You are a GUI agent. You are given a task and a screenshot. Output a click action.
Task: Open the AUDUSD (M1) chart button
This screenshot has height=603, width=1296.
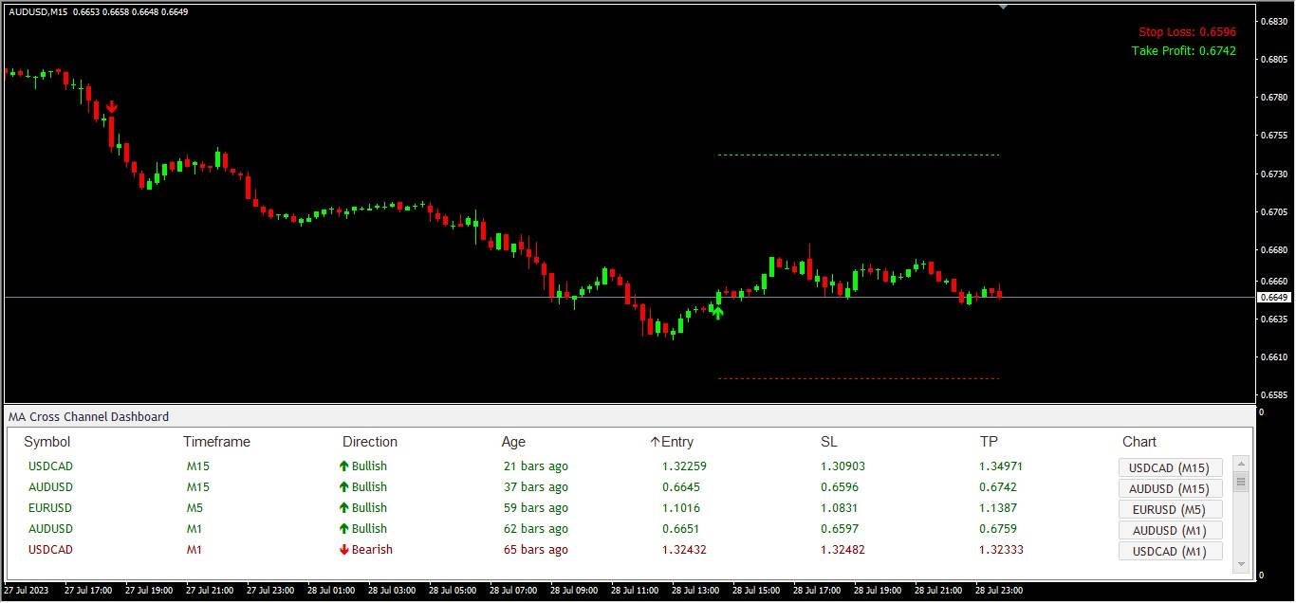pos(1171,530)
